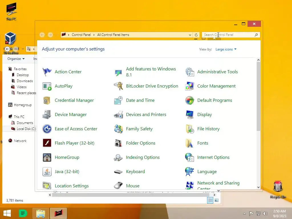The height and width of the screenshot is (219, 292).
Task: Open the Action Center flag icon
Action: point(47,72)
